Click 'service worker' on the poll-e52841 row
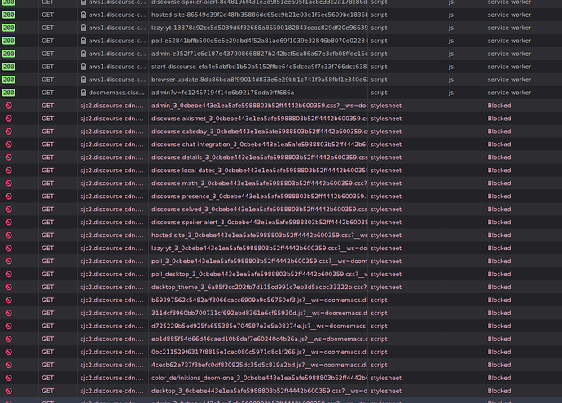This screenshot has width=562, height=403. 509,41
